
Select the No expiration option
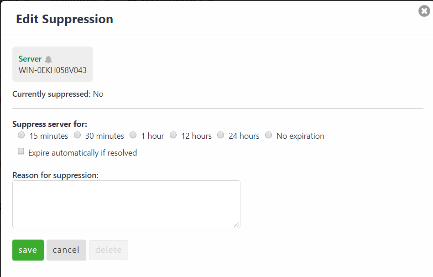268,135
